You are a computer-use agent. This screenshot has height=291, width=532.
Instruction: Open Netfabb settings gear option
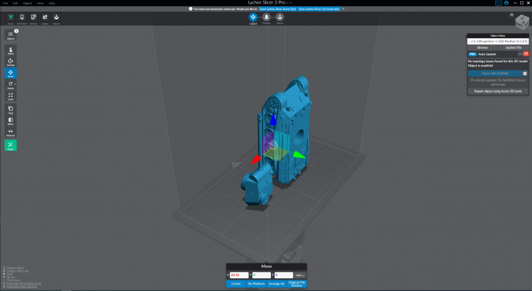click(524, 73)
